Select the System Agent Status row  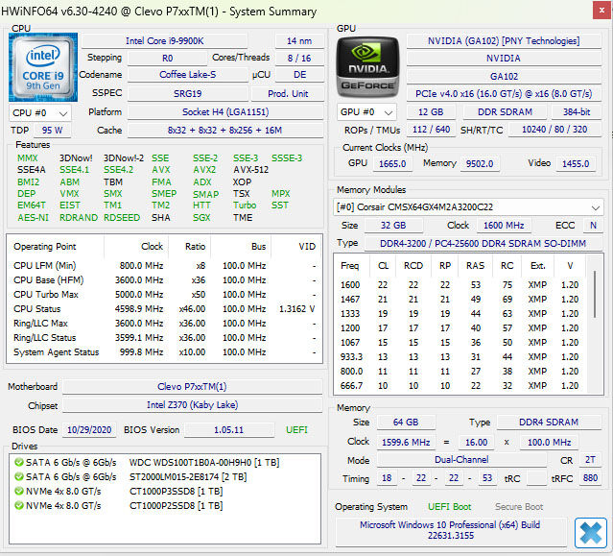165,352
